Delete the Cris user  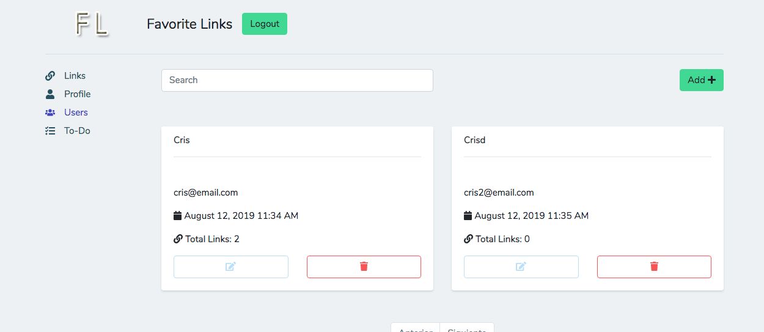(364, 267)
